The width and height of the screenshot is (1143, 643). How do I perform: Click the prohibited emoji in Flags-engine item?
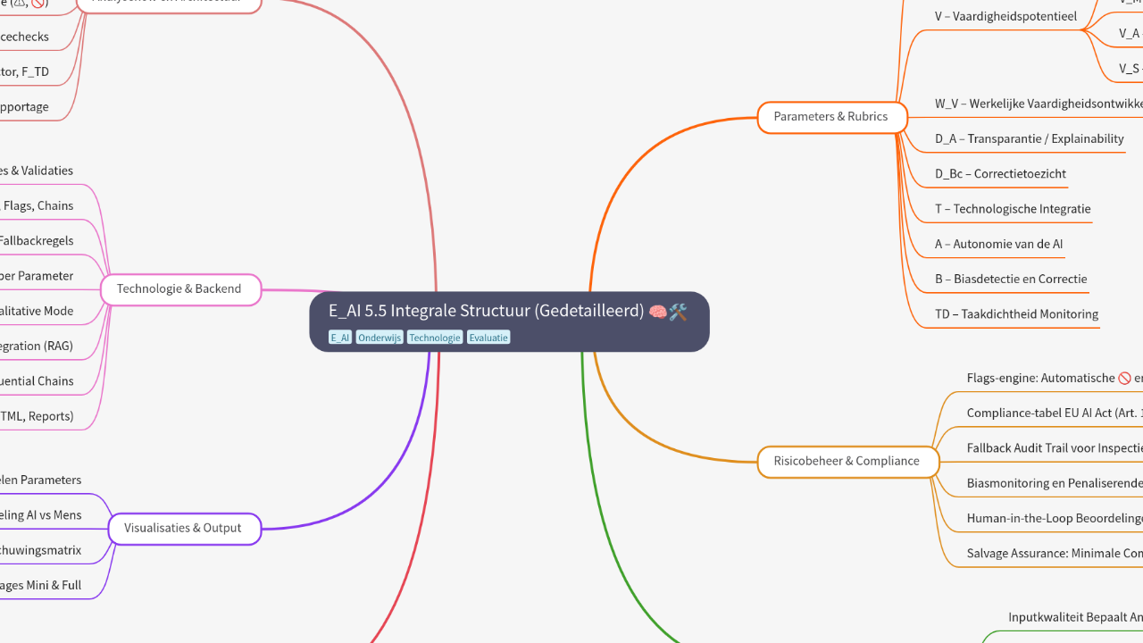(x=1124, y=379)
